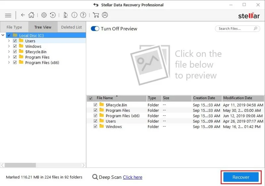Image resolution: width=265 pixels, height=186 pixels.
Task: Open the hamburger menu
Action: coord(8,15)
